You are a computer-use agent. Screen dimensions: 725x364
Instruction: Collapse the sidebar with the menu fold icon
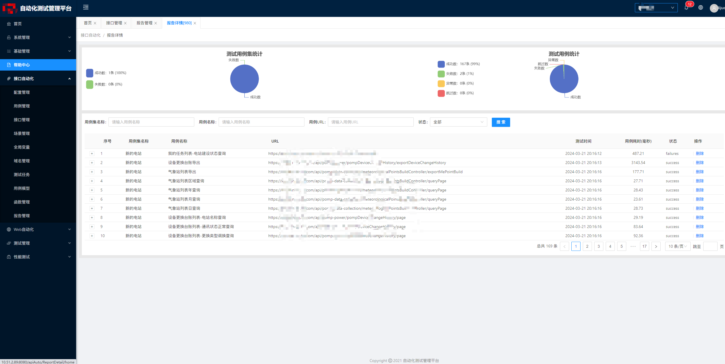[86, 7]
